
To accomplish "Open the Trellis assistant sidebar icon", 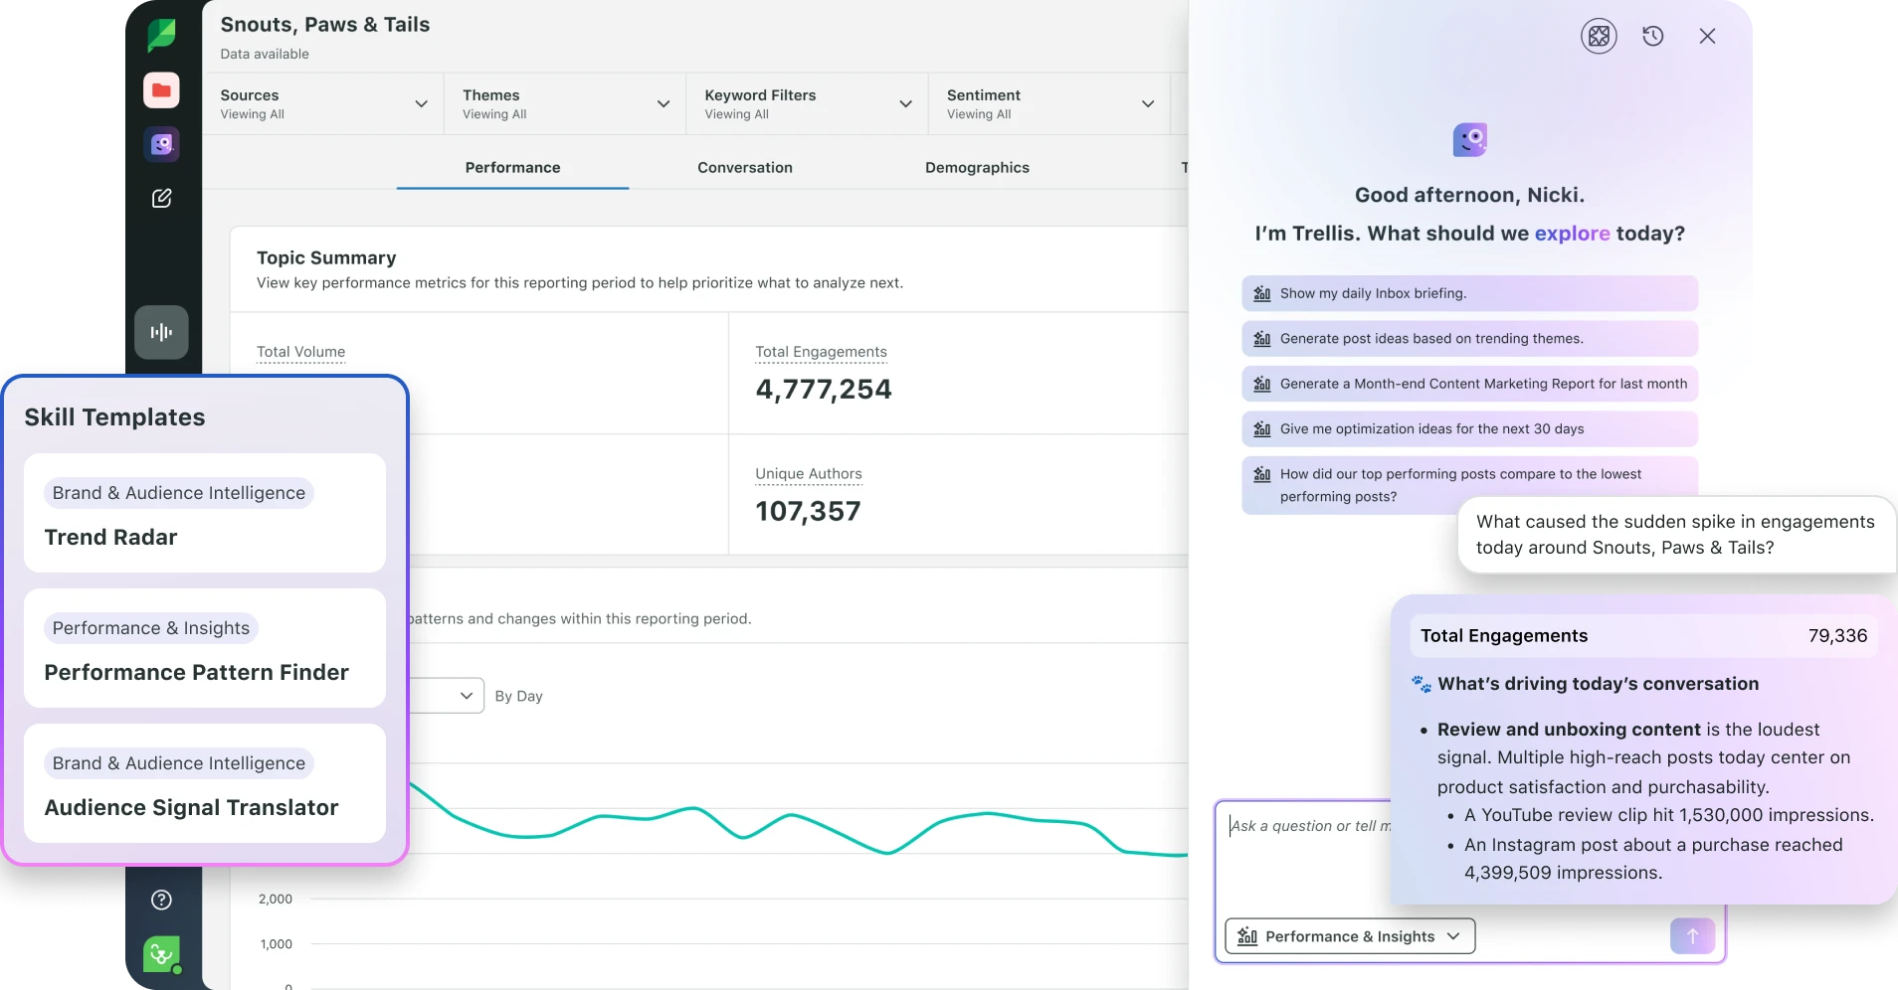I will point(161,144).
